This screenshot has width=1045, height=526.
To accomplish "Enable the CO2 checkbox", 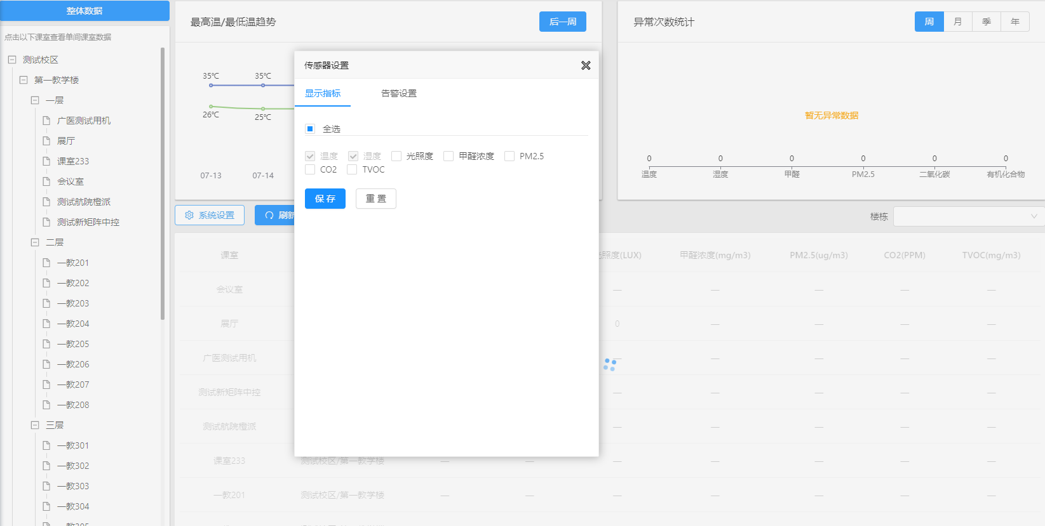I will tap(310, 169).
